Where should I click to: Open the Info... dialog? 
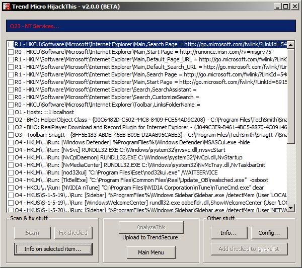coord(229,233)
